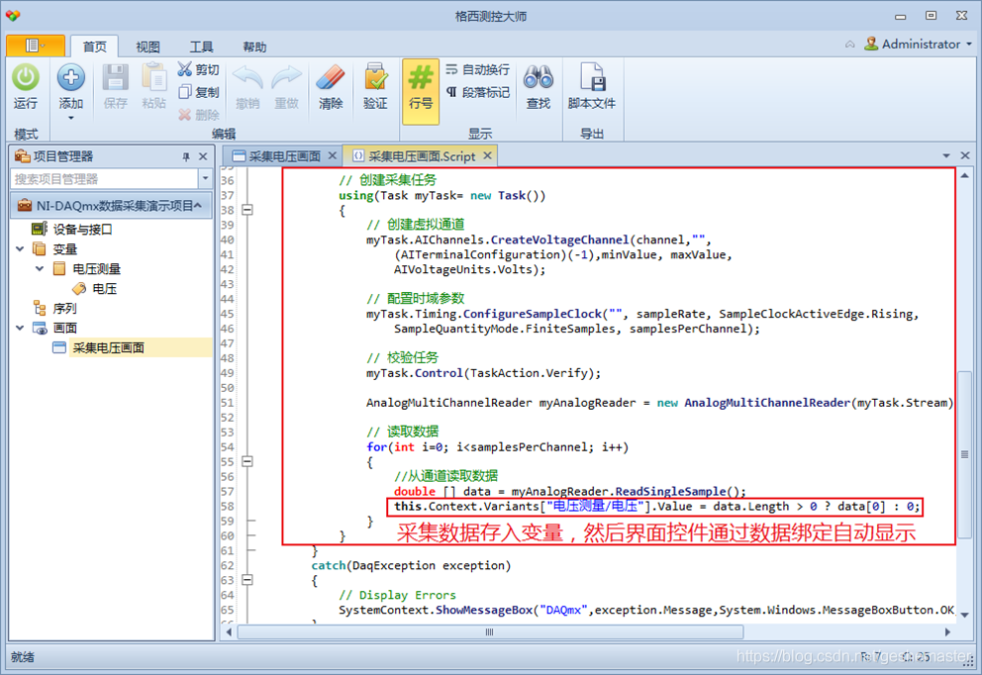982x675 pixels.
Task: Toggle 自动换行 word wrap
Action: click(x=478, y=69)
